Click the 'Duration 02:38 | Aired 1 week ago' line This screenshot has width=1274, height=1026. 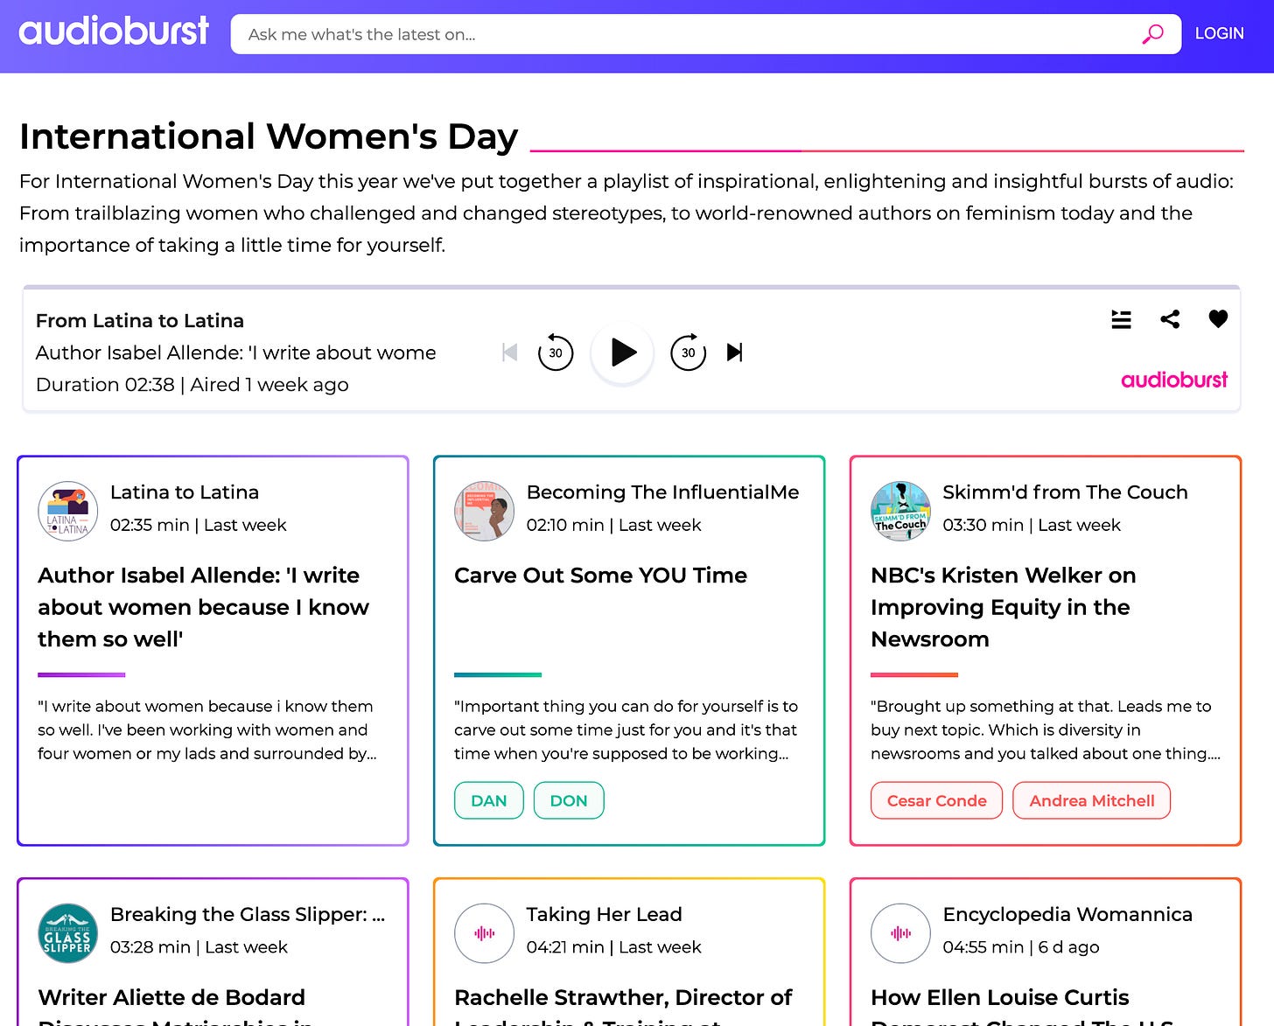pos(192,385)
